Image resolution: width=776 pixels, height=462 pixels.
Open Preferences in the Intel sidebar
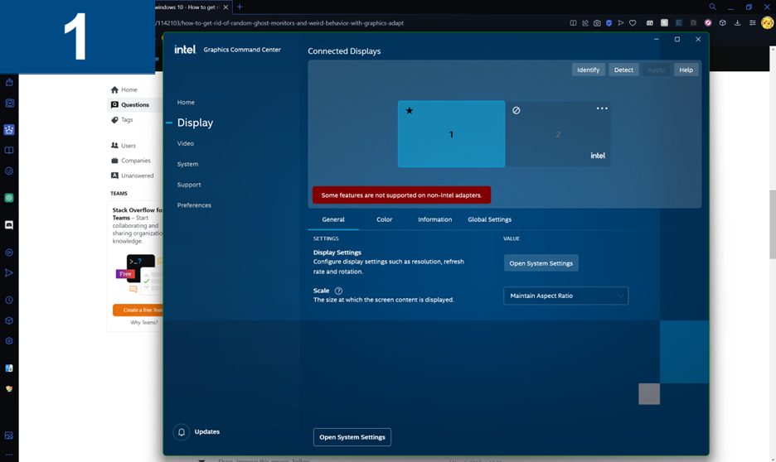(x=194, y=205)
